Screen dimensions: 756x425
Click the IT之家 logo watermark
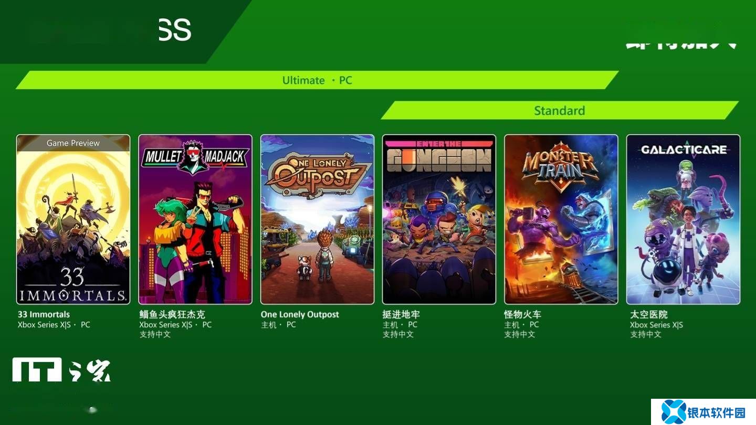pyautogui.click(x=62, y=369)
